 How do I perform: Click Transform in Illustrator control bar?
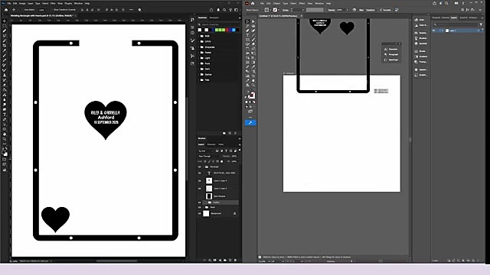click(371, 10)
